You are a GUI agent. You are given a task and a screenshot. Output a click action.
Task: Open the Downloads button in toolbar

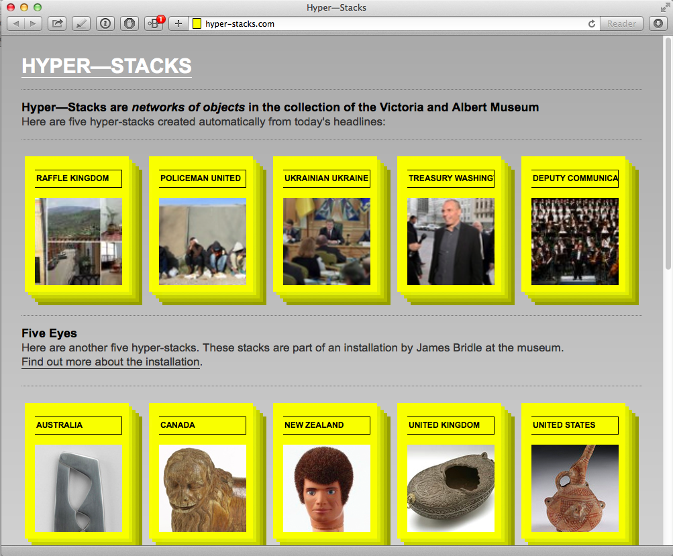(658, 23)
